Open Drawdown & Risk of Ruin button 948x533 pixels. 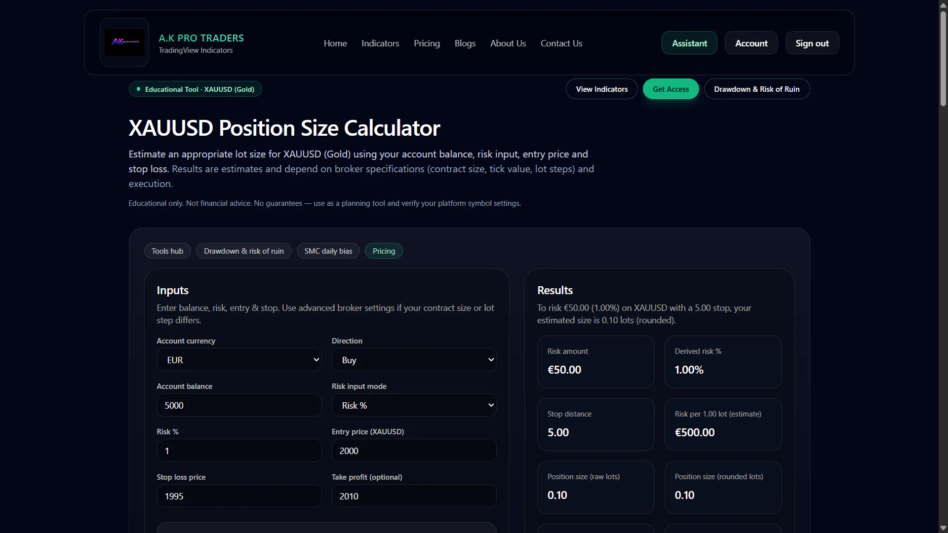point(757,89)
